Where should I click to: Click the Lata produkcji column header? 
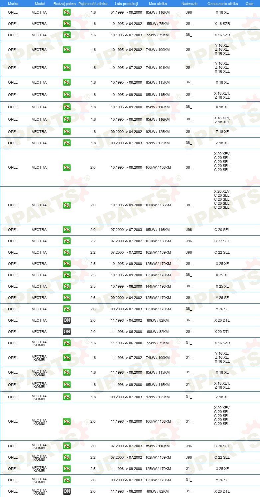pyautogui.click(x=126, y=3)
